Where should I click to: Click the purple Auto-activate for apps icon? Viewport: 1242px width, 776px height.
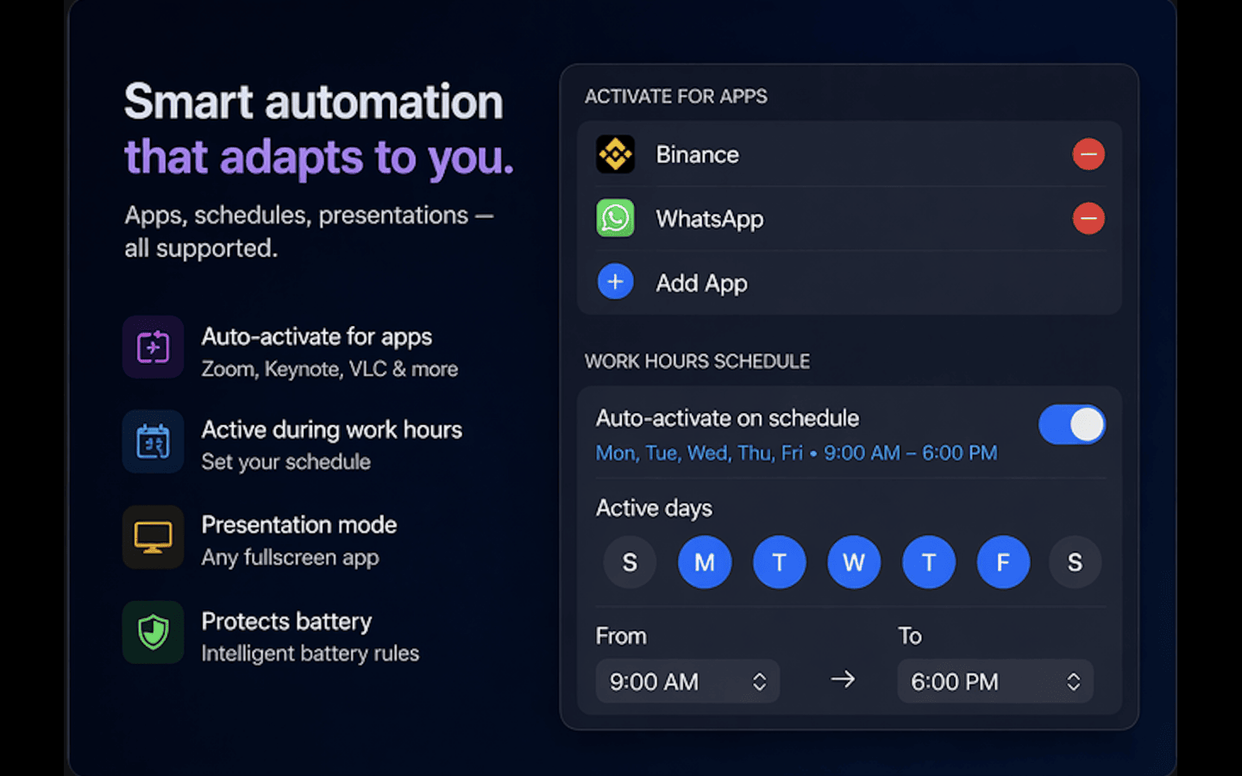[x=153, y=347]
